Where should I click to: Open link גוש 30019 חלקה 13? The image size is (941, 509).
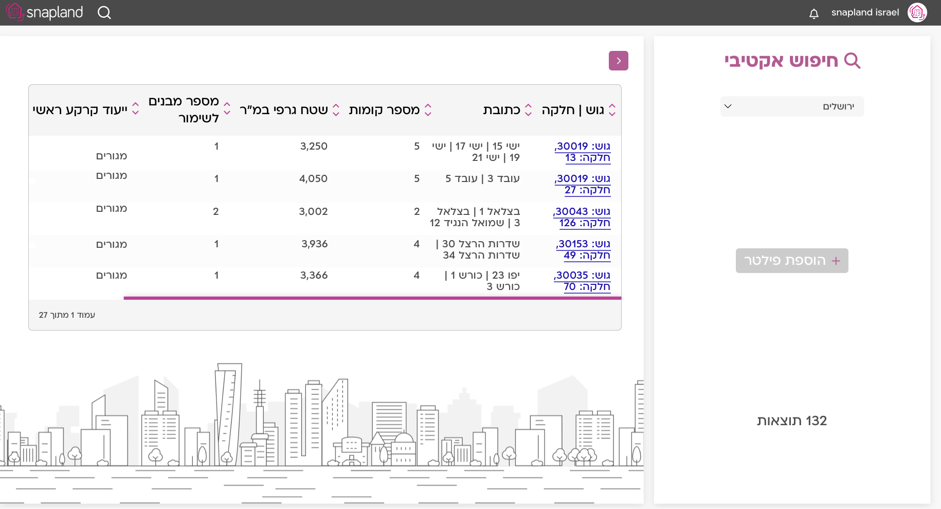583,152
